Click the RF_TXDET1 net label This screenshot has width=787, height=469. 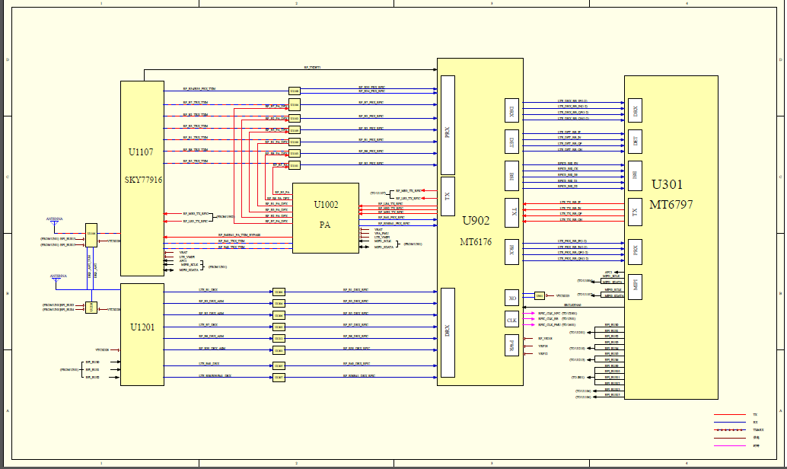point(312,67)
